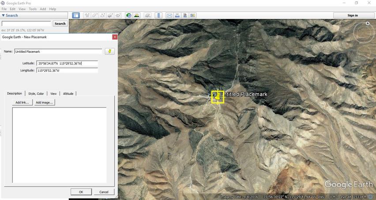Toggle the sunlight across landscape icon

[137, 15]
